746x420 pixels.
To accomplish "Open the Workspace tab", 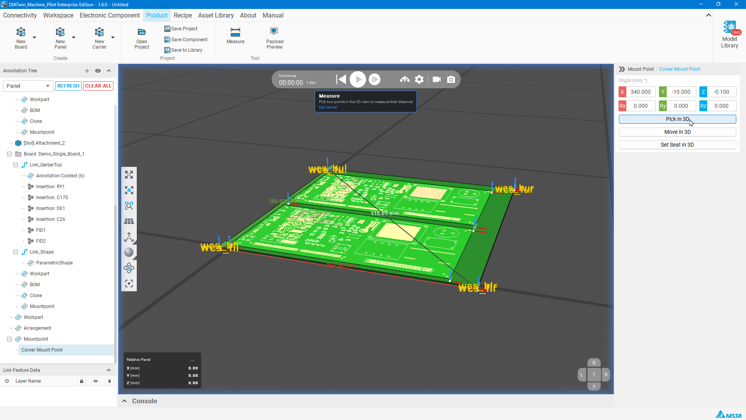I will tap(58, 15).
